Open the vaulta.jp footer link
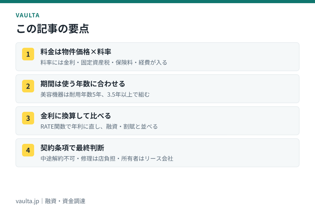Screen dimensions: 315x210 pos(27,201)
